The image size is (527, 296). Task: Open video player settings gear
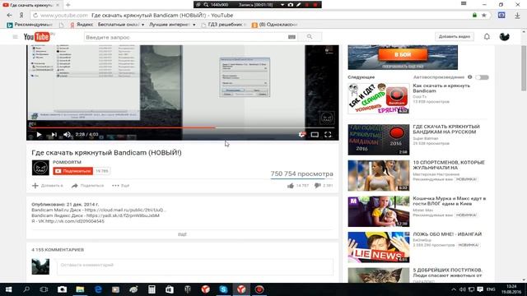coord(302,135)
